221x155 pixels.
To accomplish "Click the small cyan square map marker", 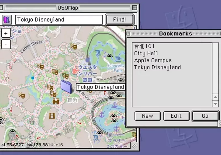I will click(x=33, y=78).
